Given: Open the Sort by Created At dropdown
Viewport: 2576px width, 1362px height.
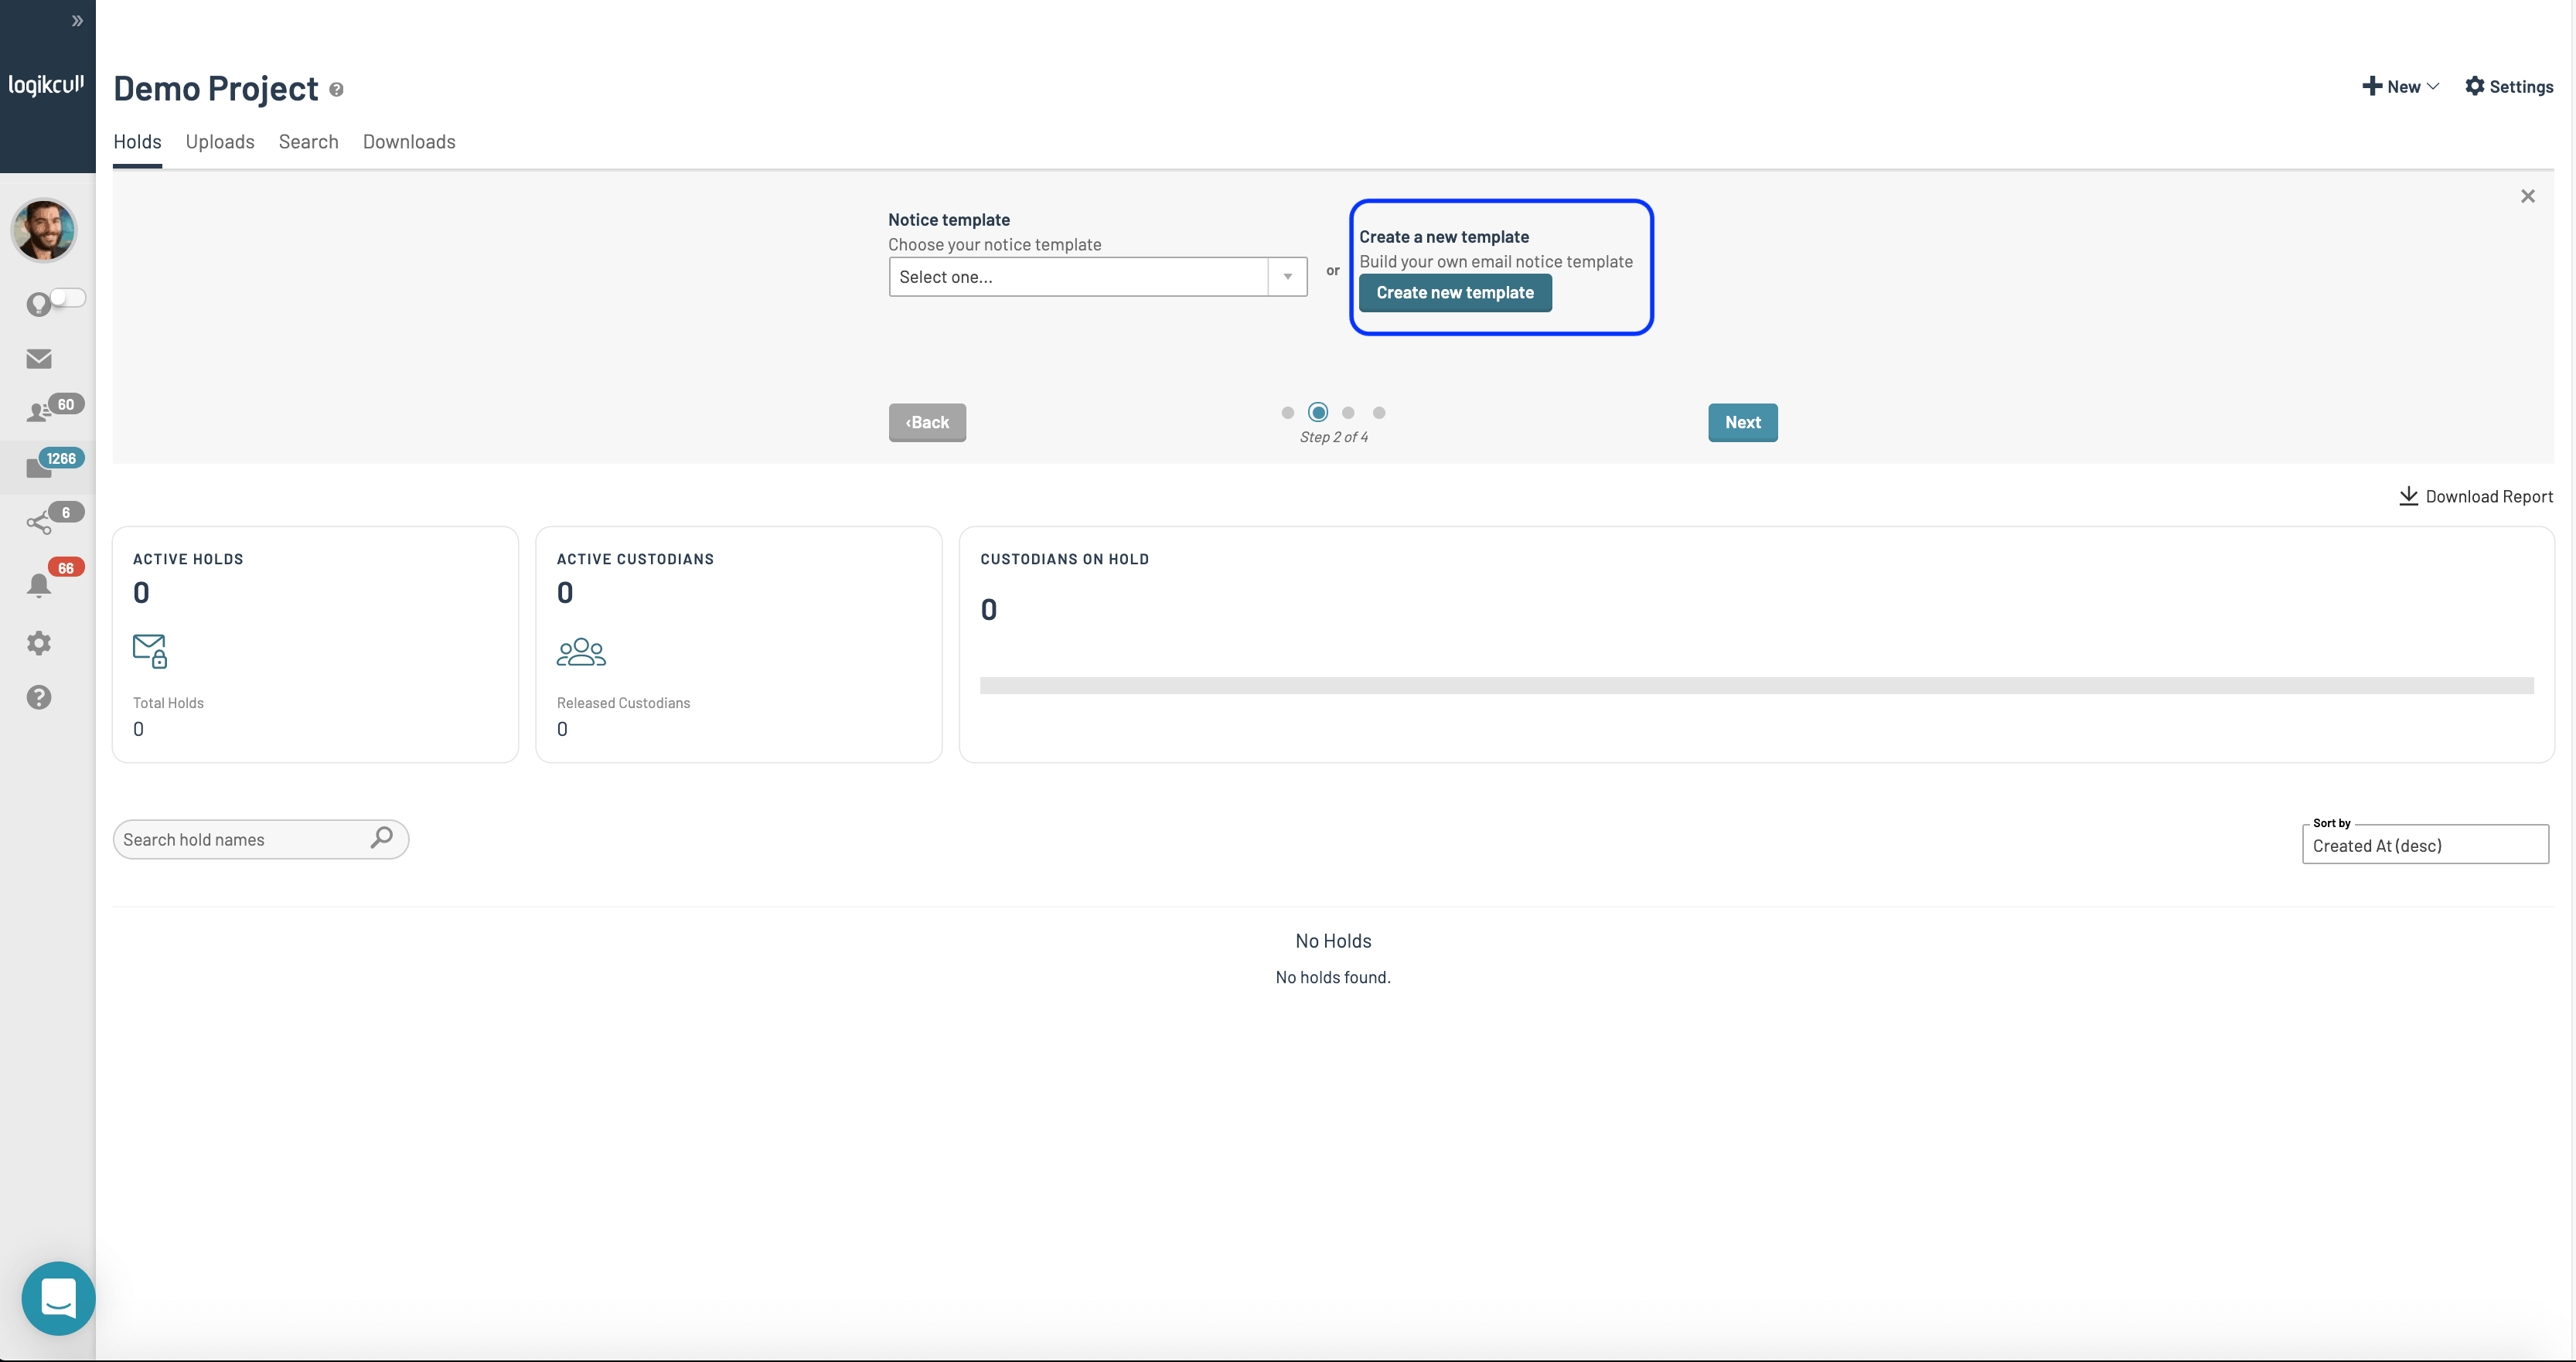Looking at the screenshot, I should (2424, 845).
